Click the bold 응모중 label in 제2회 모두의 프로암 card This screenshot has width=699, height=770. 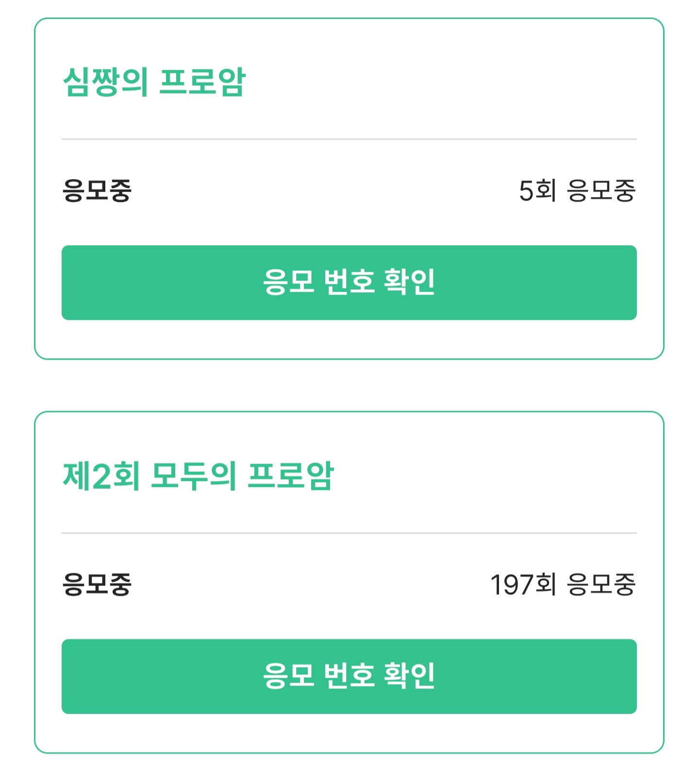point(97,584)
